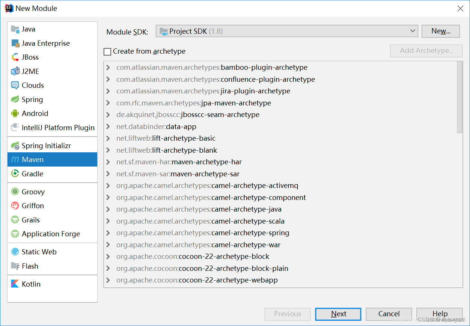This screenshot has width=470, height=326.
Task: Click the Java Enterprise icon
Action: coord(15,43)
